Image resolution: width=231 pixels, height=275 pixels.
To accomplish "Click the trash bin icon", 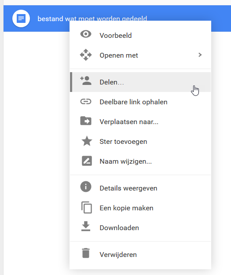I will [x=86, y=253].
